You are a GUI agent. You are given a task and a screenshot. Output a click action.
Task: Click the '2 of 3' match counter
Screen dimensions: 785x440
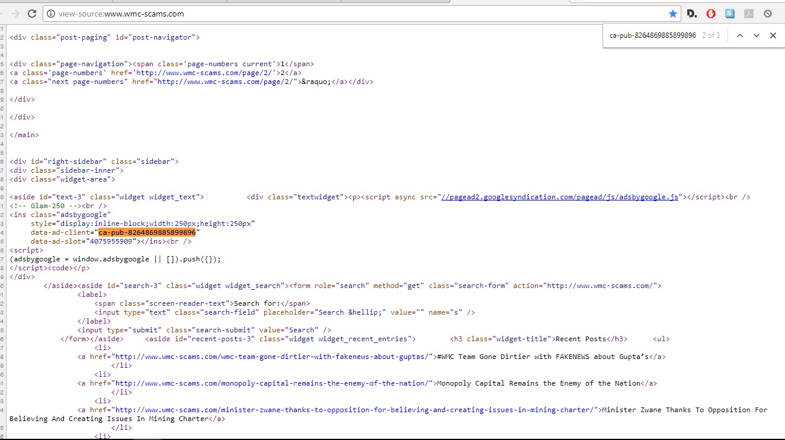pos(711,35)
